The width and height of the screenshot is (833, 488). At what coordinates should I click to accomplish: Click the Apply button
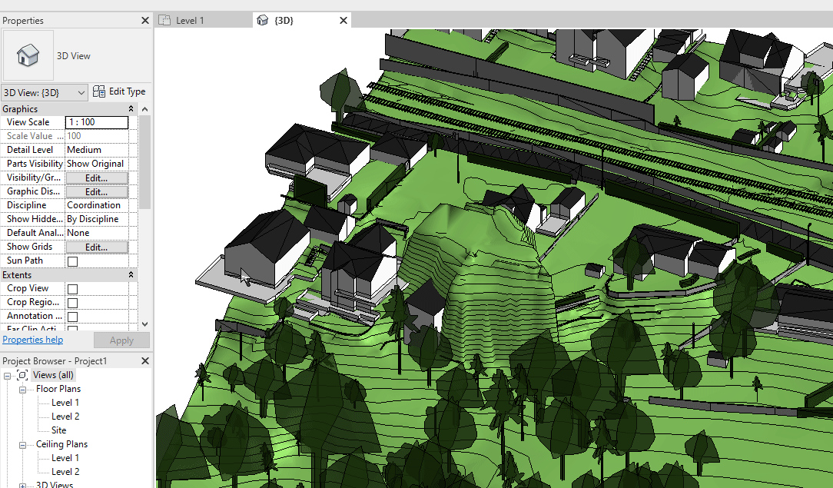click(121, 340)
